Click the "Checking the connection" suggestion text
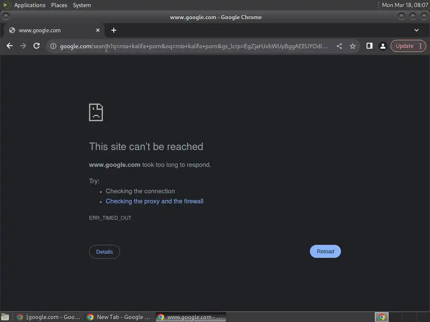The height and width of the screenshot is (322, 430). tap(140, 191)
